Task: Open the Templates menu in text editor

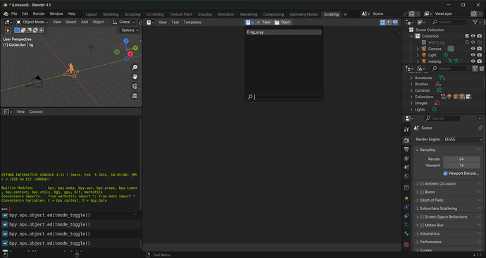Action: (192, 23)
